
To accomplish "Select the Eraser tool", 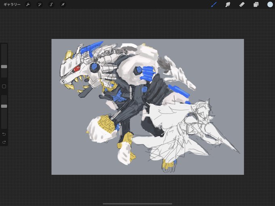I will pyautogui.click(x=242, y=4).
